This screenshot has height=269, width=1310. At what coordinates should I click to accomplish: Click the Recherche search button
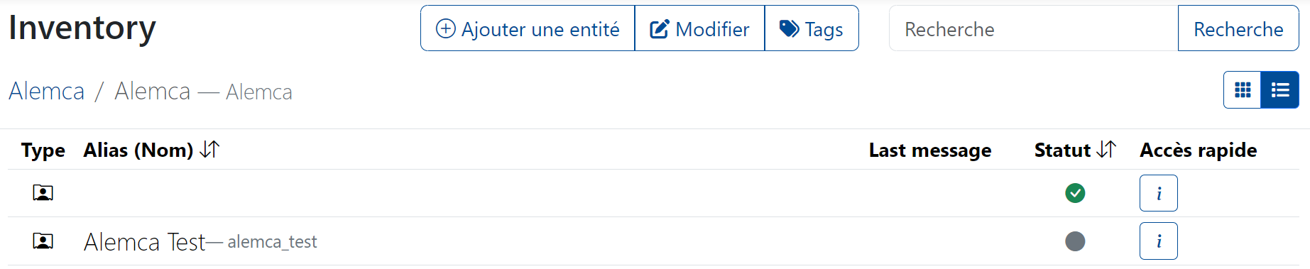[1238, 28]
